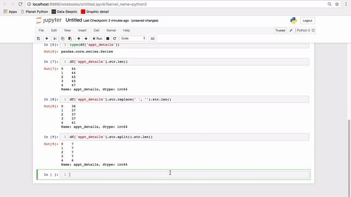Open the command palette keyboard icon
351x197 pixels.
click(x=152, y=39)
